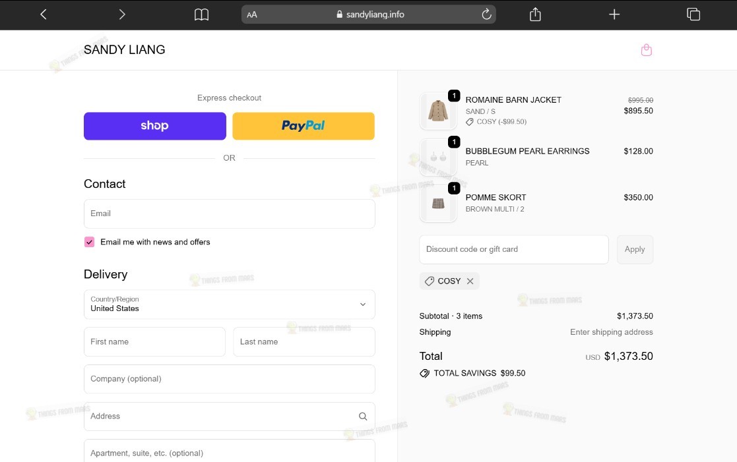The image size is (737, 462).
Task: Remove the COSY discount code tag
Action: point(470,281)
